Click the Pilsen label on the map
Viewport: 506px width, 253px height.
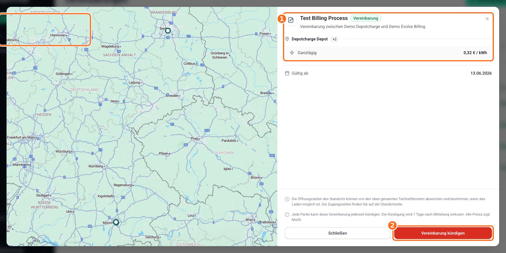tap(163, 153)
